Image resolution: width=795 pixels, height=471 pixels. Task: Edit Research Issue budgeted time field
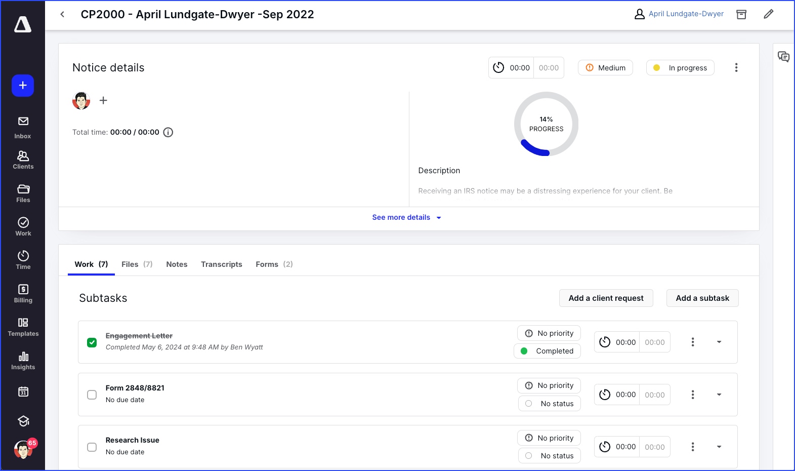[655, 447]
